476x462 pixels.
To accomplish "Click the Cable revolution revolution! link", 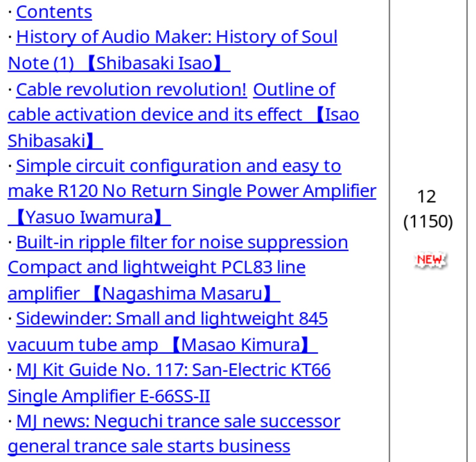I will pos(131,90).
